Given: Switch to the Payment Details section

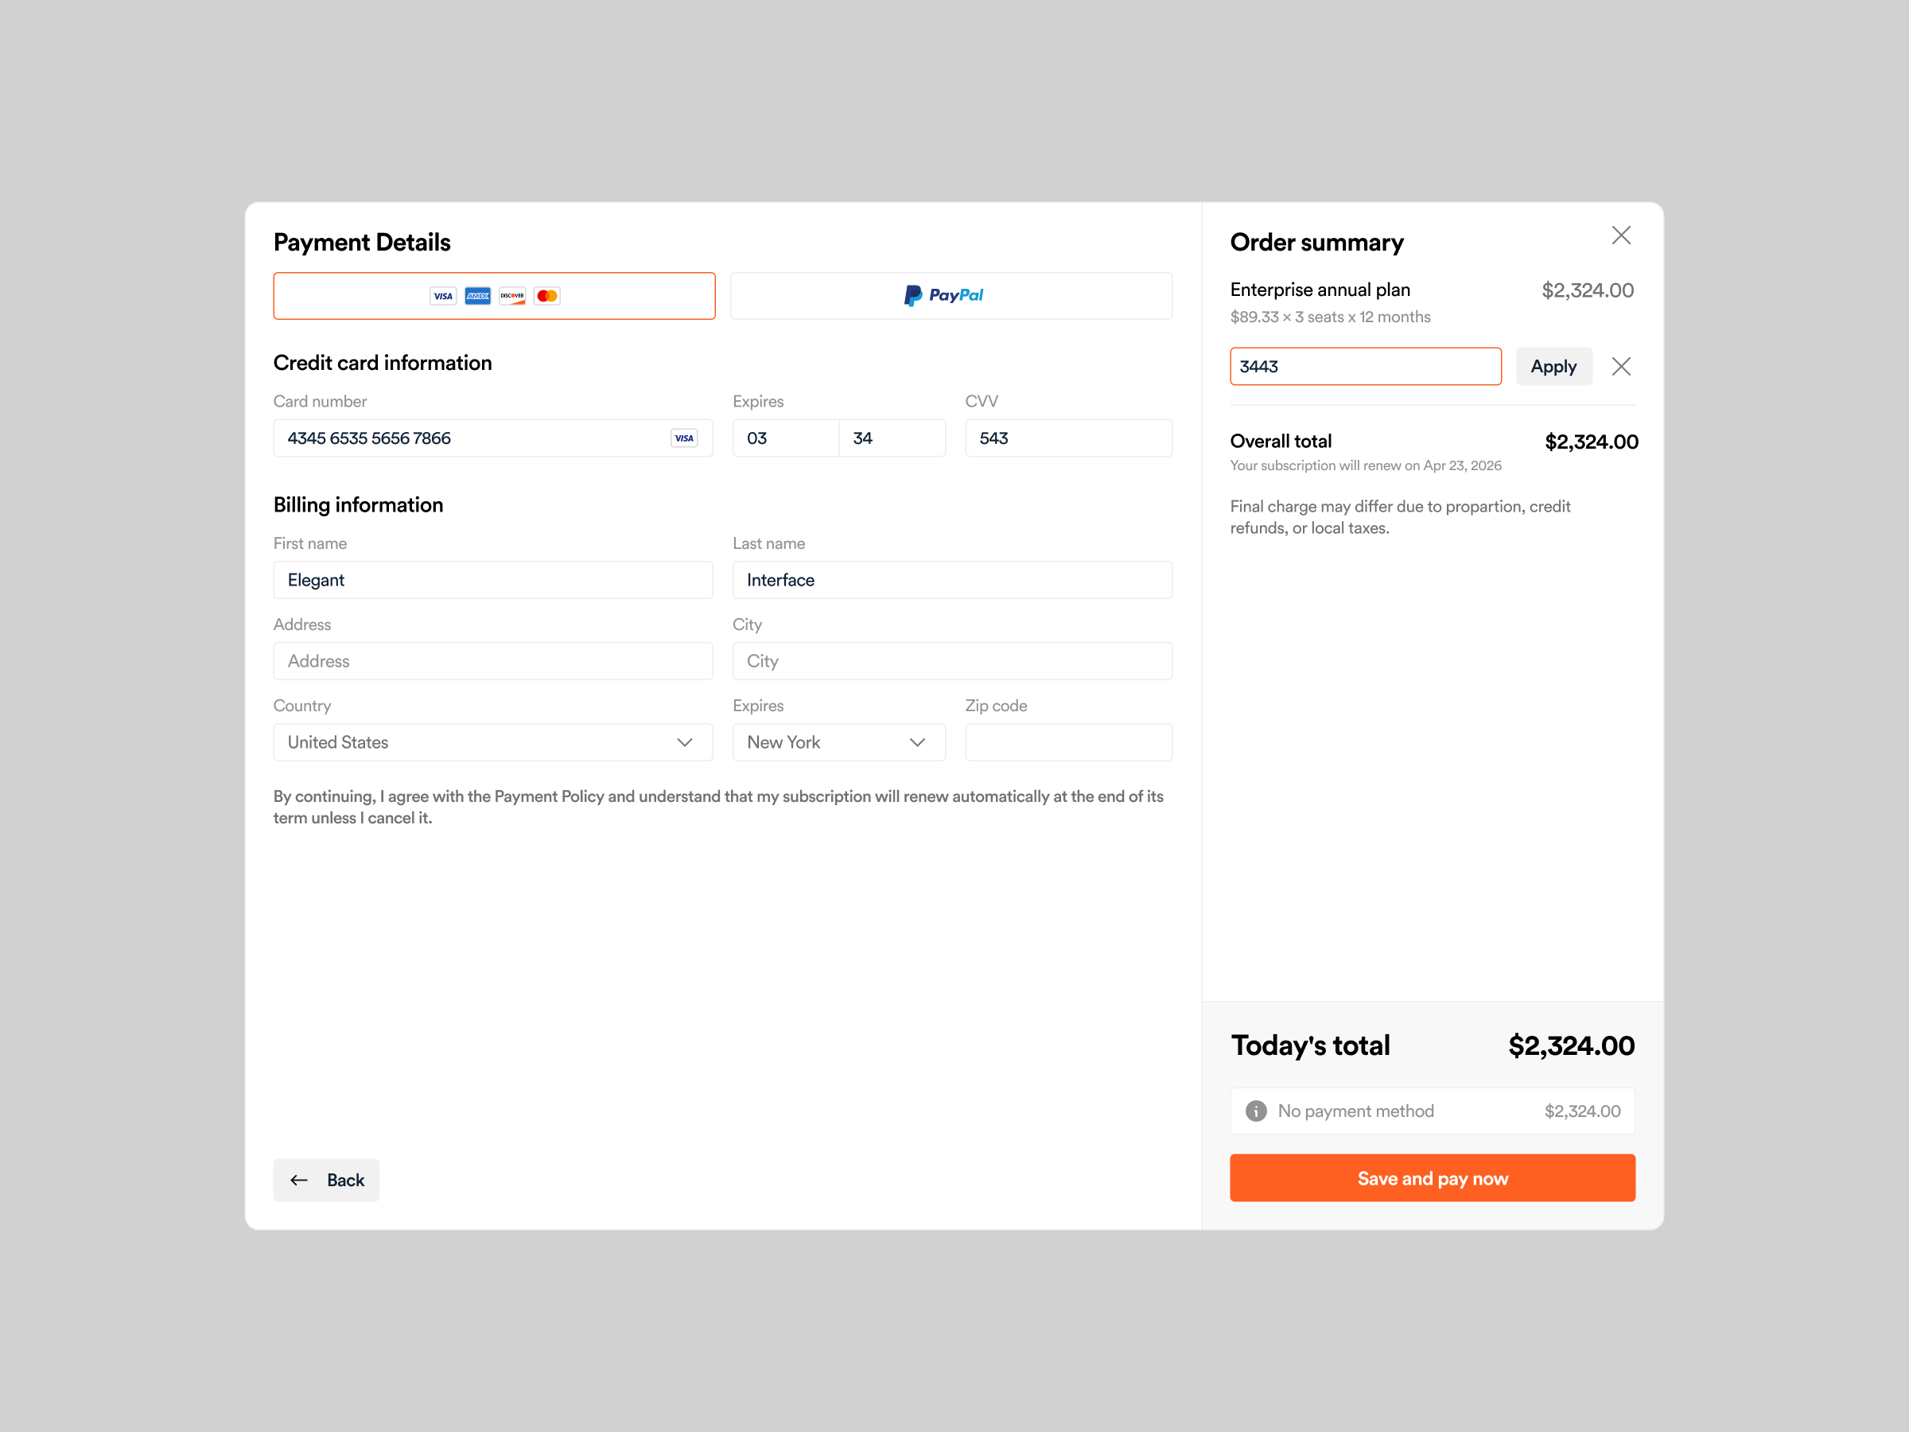Looking at the screenshot, I should pyautogui.click(x=362, y=243).
